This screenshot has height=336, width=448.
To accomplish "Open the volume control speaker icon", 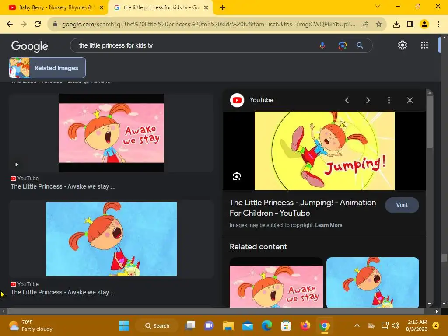I will (395, 325).
